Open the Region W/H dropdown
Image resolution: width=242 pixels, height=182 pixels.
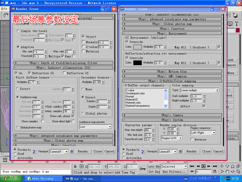pos(180,138)
